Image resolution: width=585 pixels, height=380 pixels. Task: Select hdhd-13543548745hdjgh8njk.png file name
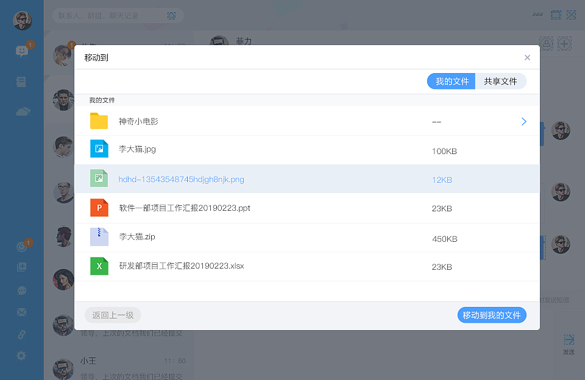pyautogui.click(x=182, y=180)
